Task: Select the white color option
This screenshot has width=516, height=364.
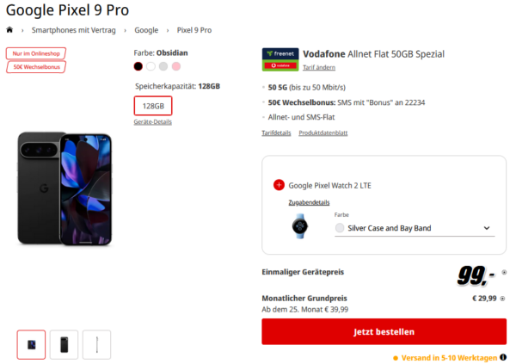Action: [x=150, y=66]
